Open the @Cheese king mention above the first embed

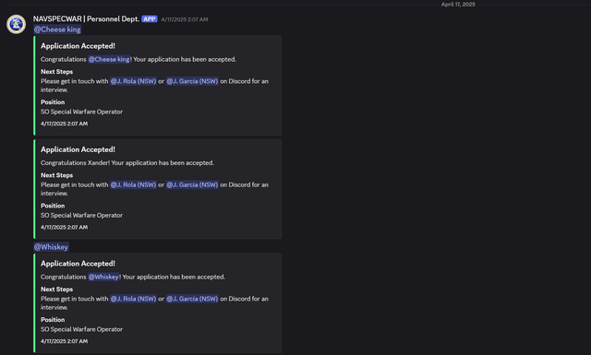pos(57,30)
